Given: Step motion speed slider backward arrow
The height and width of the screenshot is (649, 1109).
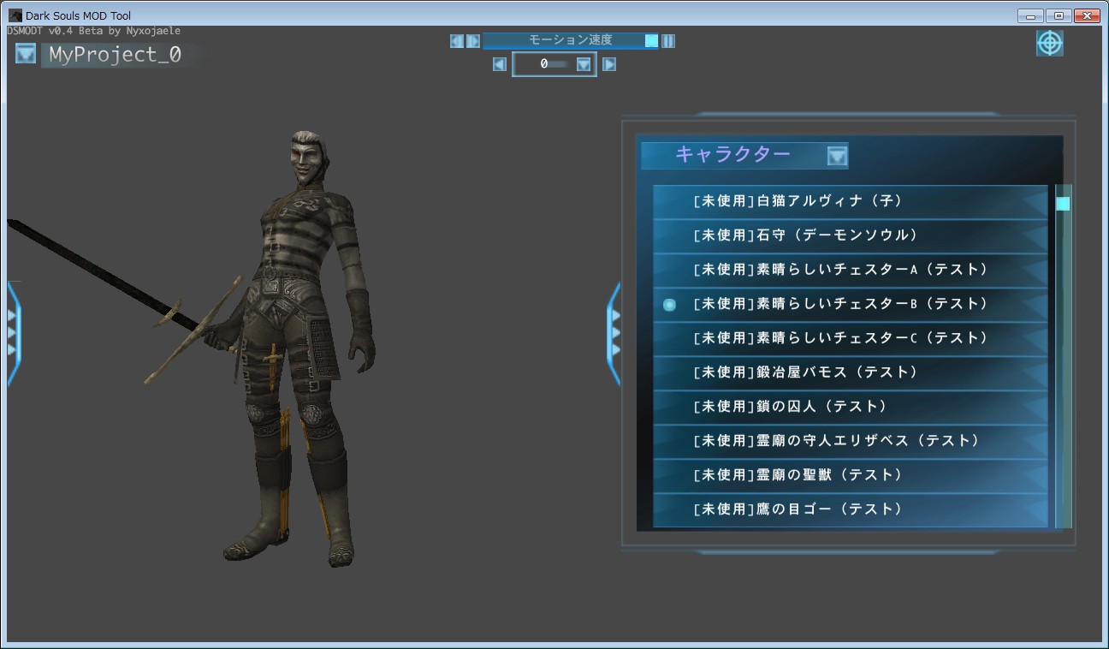Looking at the screenshot, I should tap(457, 40).
